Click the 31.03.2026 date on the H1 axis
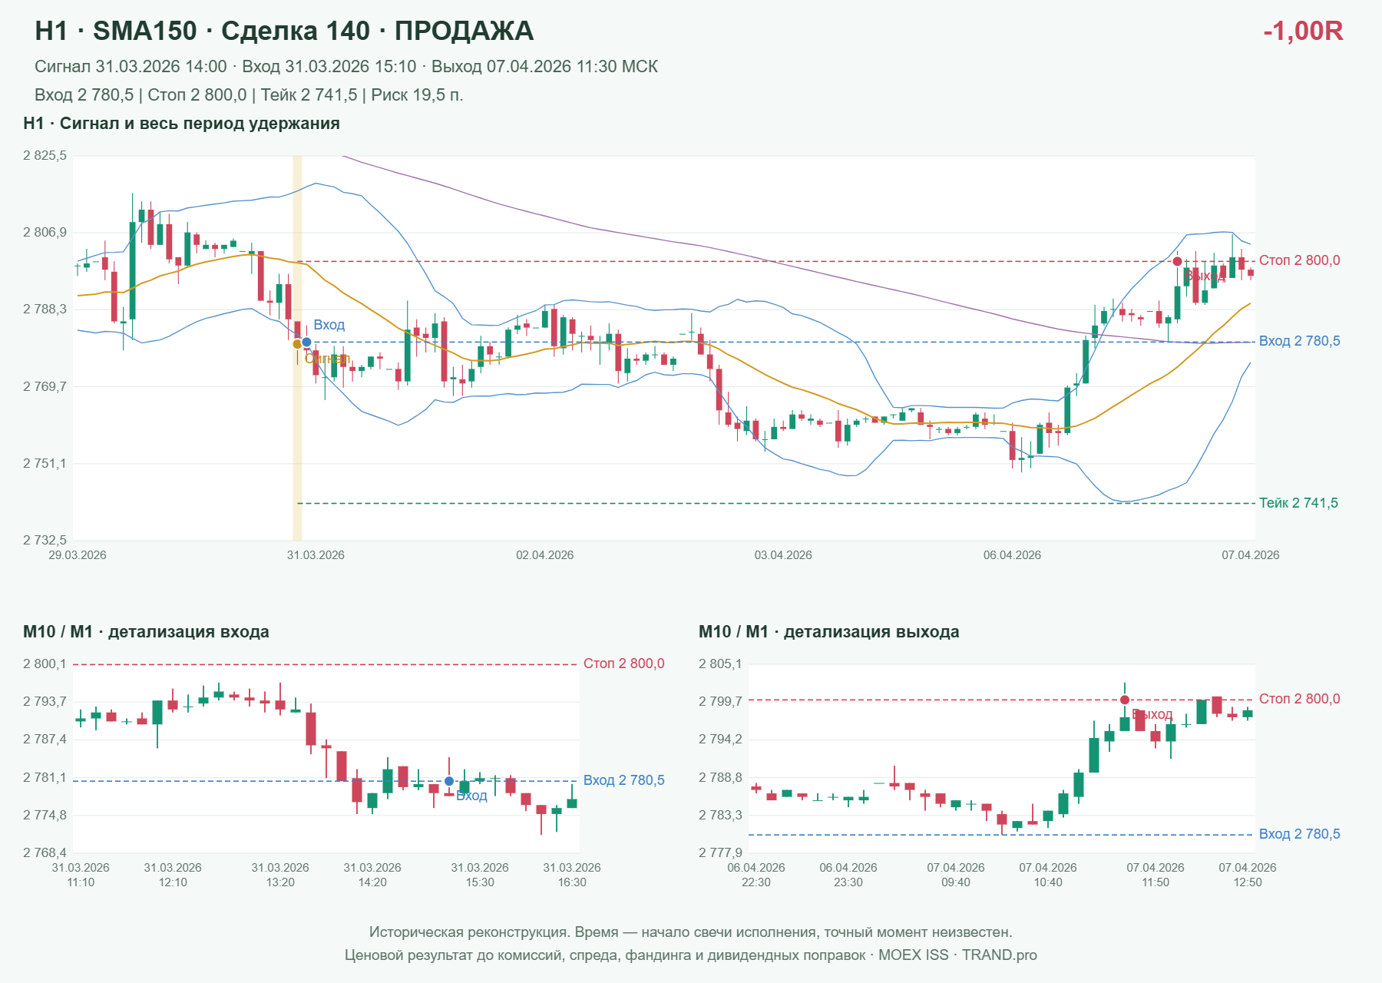1382x983 pixels. [316, 555]
